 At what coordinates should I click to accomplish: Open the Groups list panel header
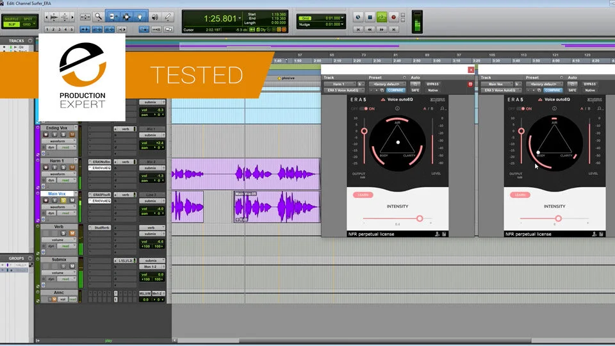click(17, 258)
